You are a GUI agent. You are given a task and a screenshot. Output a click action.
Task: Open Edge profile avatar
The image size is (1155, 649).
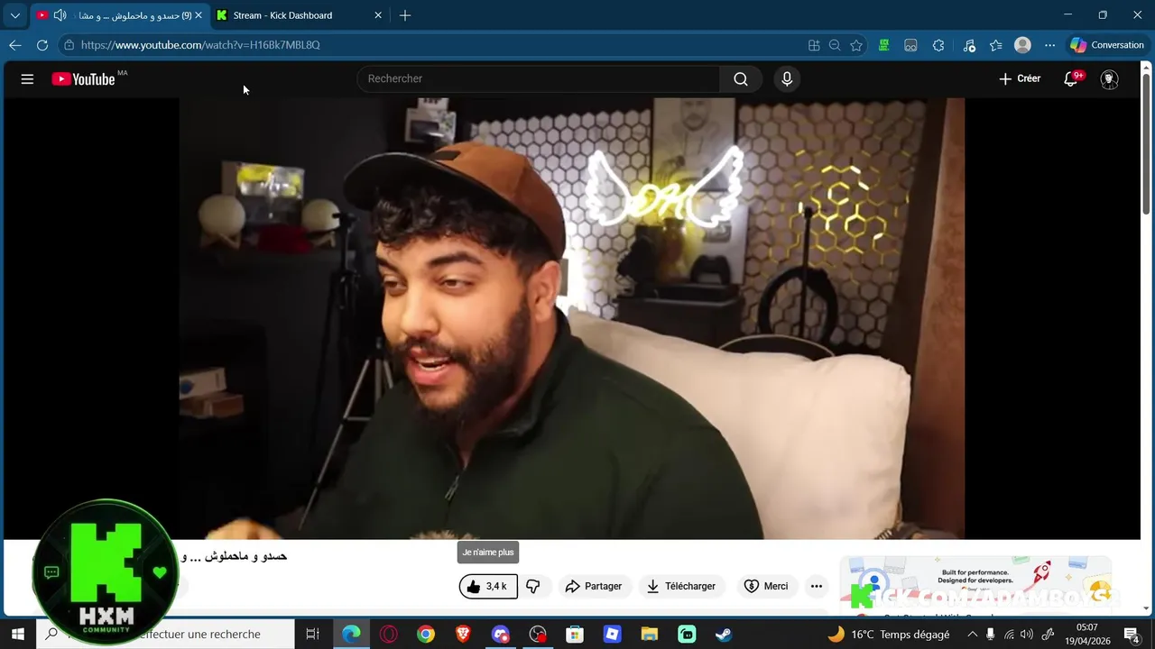click(x=1022, y=45)
